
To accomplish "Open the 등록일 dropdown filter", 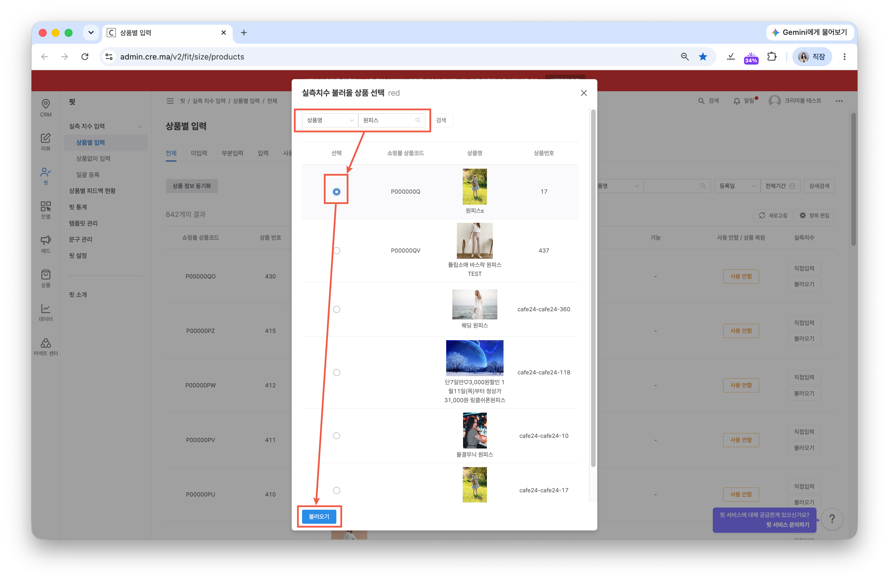I will (x=737, y=186).
